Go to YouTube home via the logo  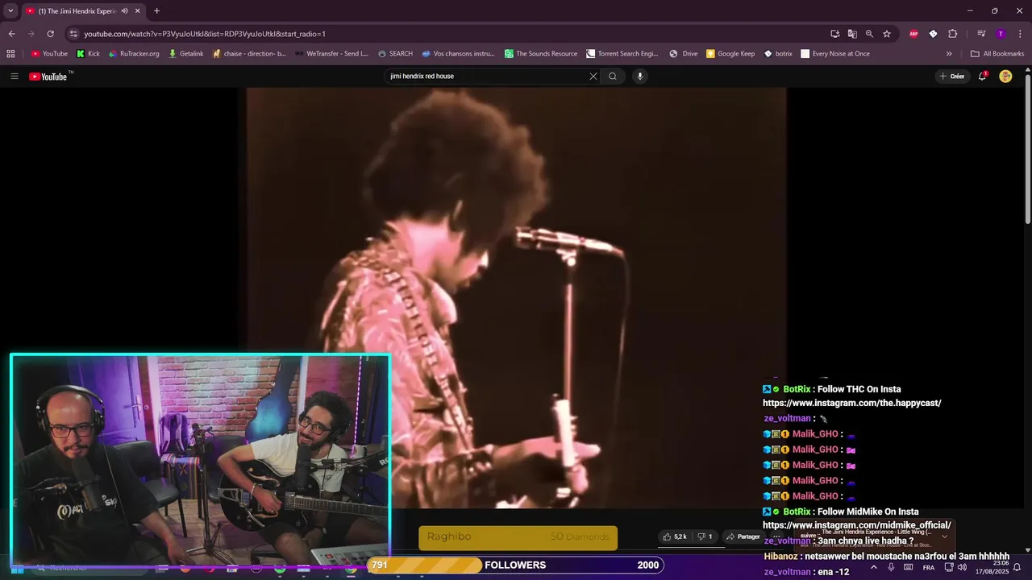pyautogui.click(x=48, y=77)
